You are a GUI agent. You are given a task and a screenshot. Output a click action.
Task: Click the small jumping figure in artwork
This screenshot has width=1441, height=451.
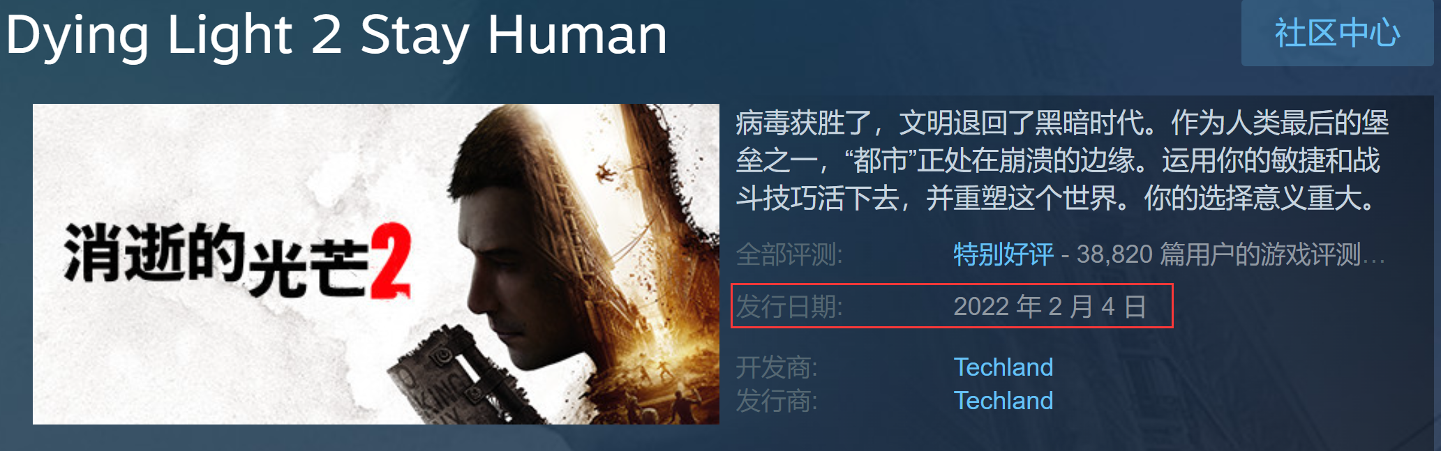point(606,169)
